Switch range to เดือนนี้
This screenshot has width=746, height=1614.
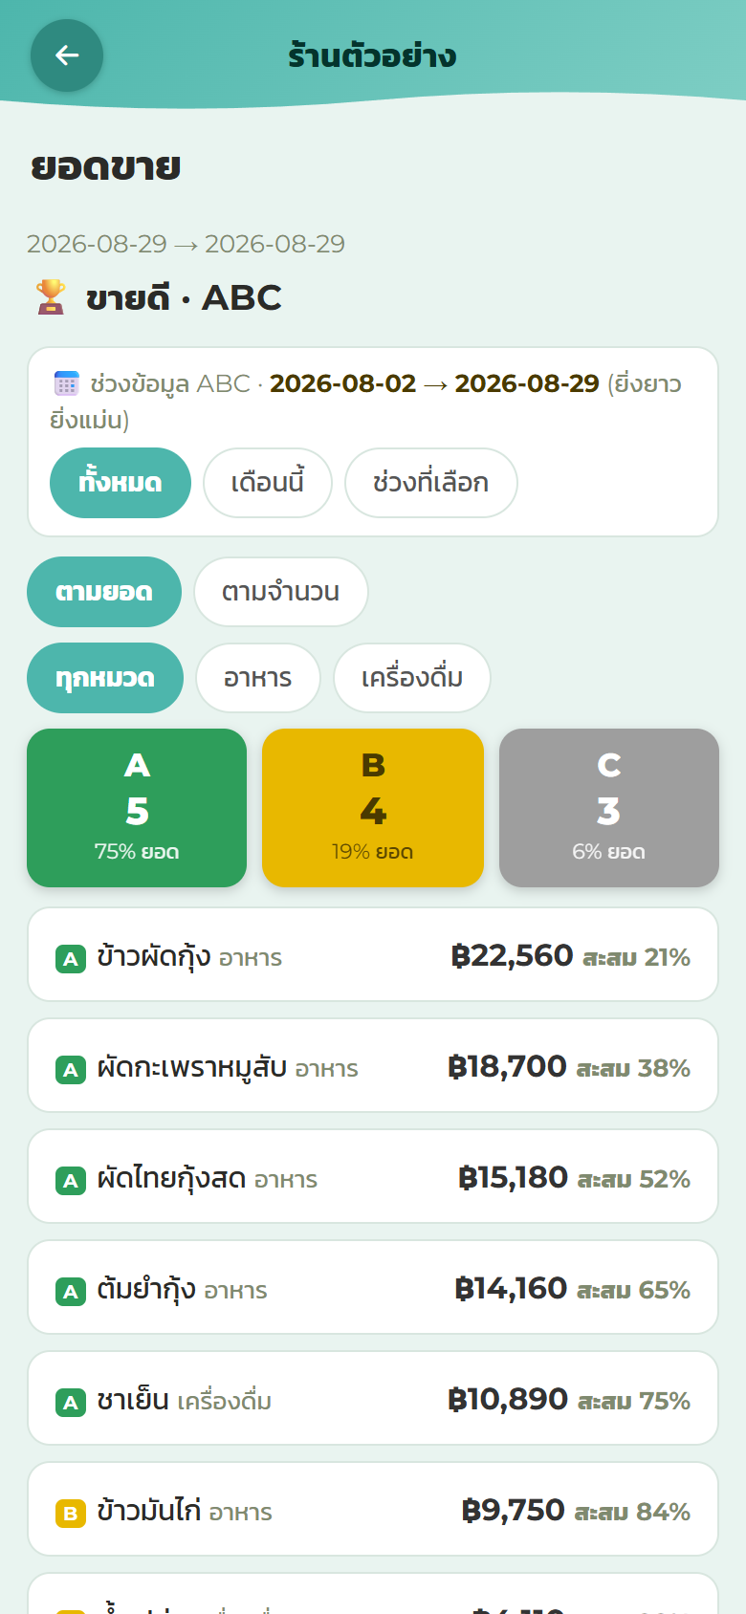(x=268, y=483)
